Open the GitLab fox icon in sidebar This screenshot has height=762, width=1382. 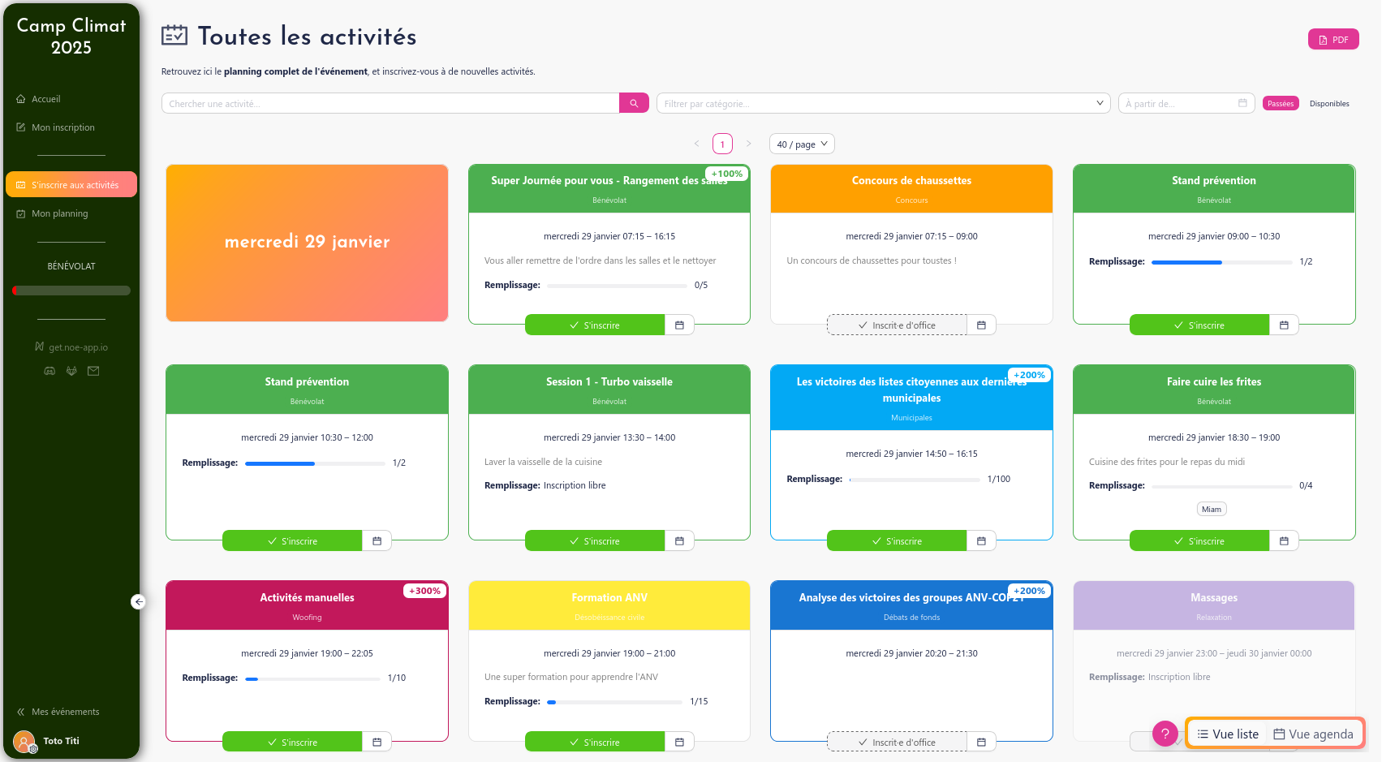point(71,371)
